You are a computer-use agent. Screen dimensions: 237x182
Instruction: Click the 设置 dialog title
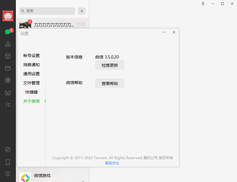tap(24, 34)
